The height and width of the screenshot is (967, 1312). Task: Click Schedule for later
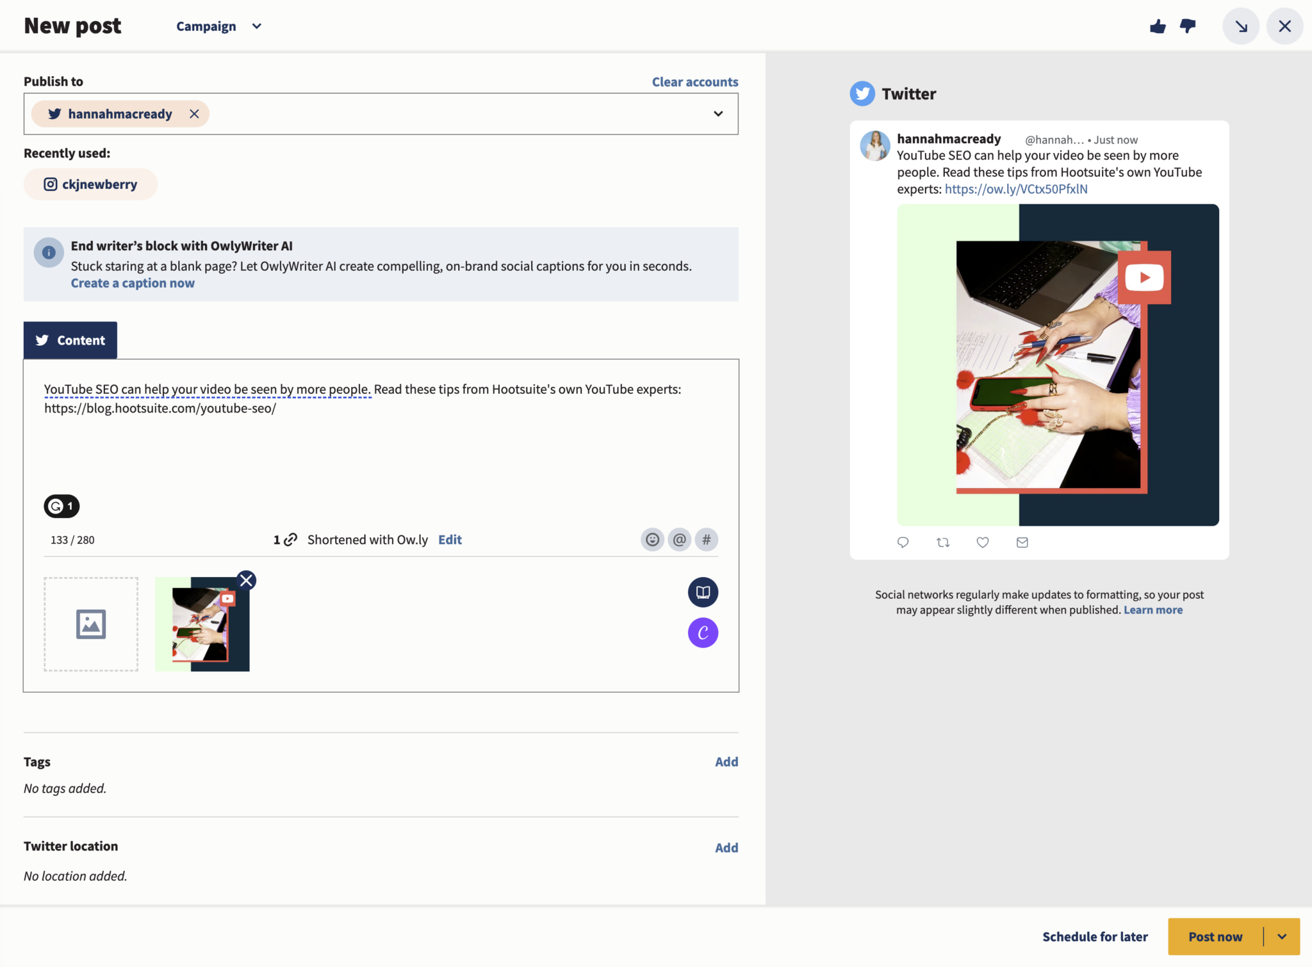click(1095, 937)
